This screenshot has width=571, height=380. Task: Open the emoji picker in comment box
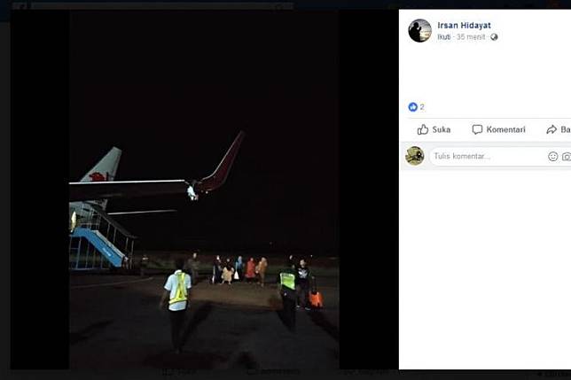click(552, 157)
